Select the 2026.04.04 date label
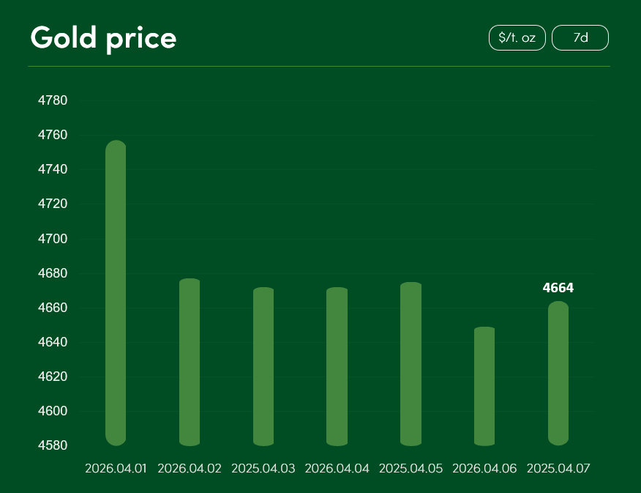This screenshot has width=641, height=493. coord(337,468)
